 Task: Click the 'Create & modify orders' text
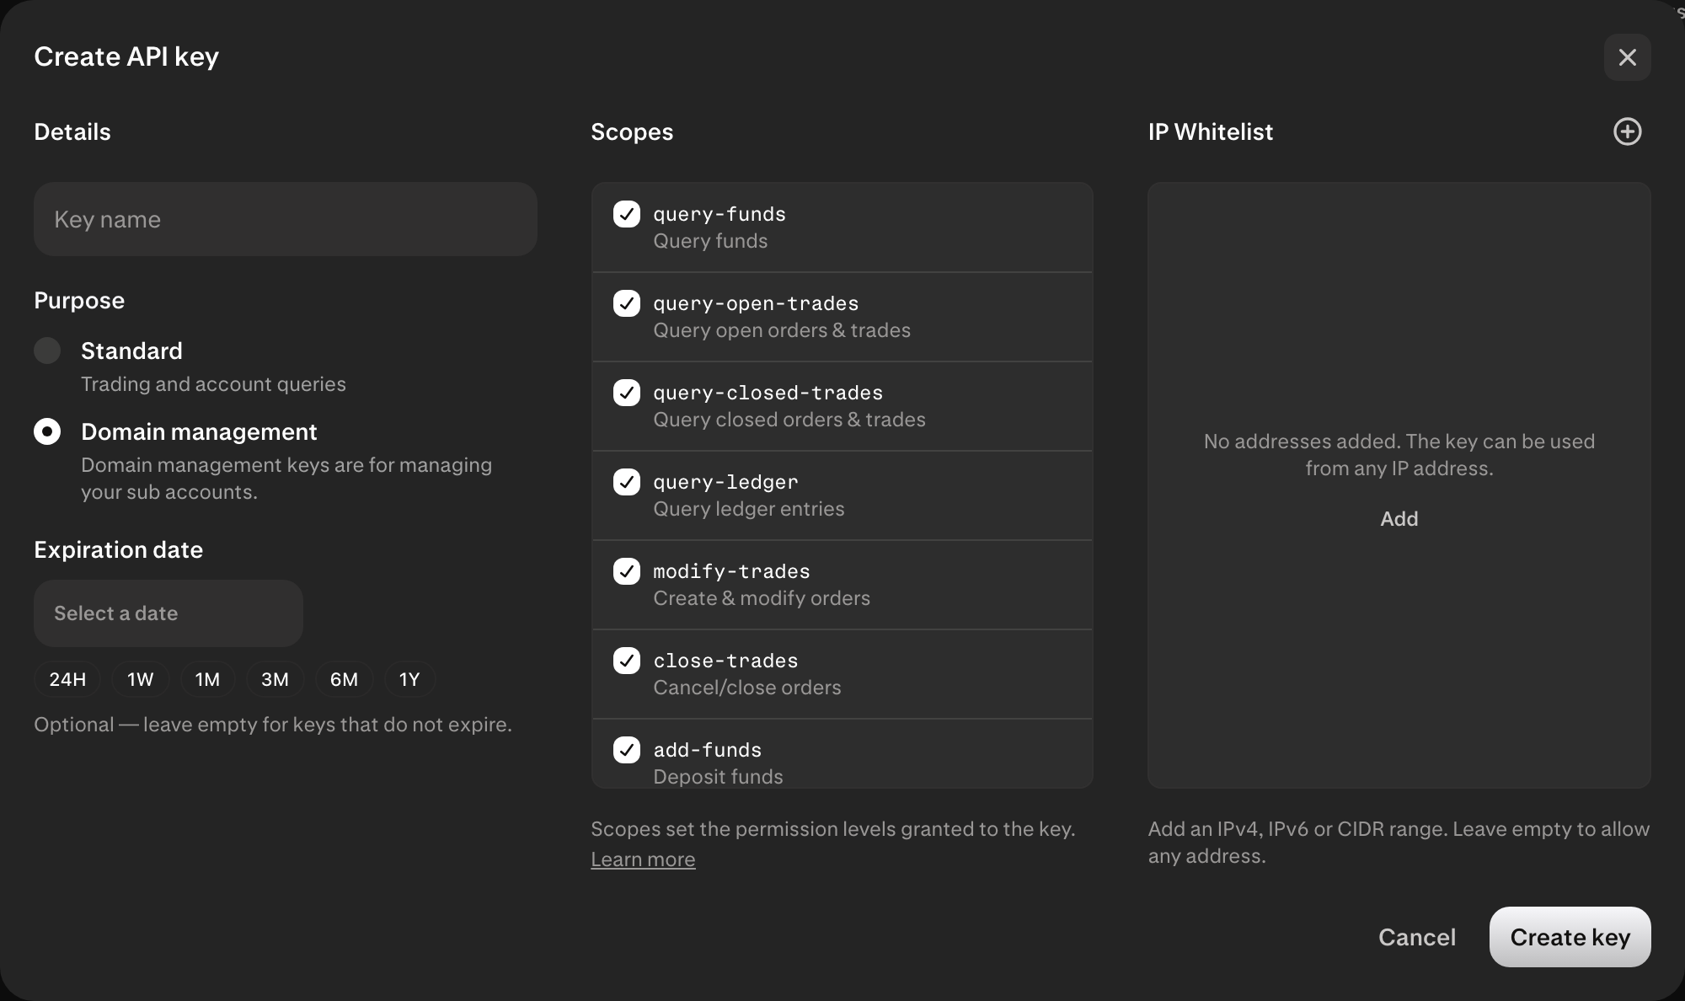762,598
